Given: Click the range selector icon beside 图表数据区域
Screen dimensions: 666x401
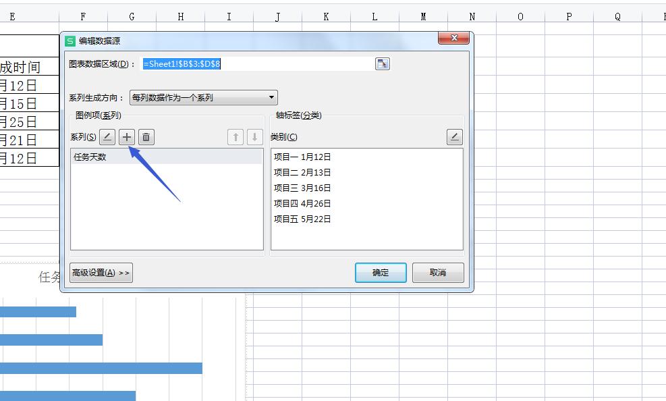Looking at the screenshot, I should [382, 63].
